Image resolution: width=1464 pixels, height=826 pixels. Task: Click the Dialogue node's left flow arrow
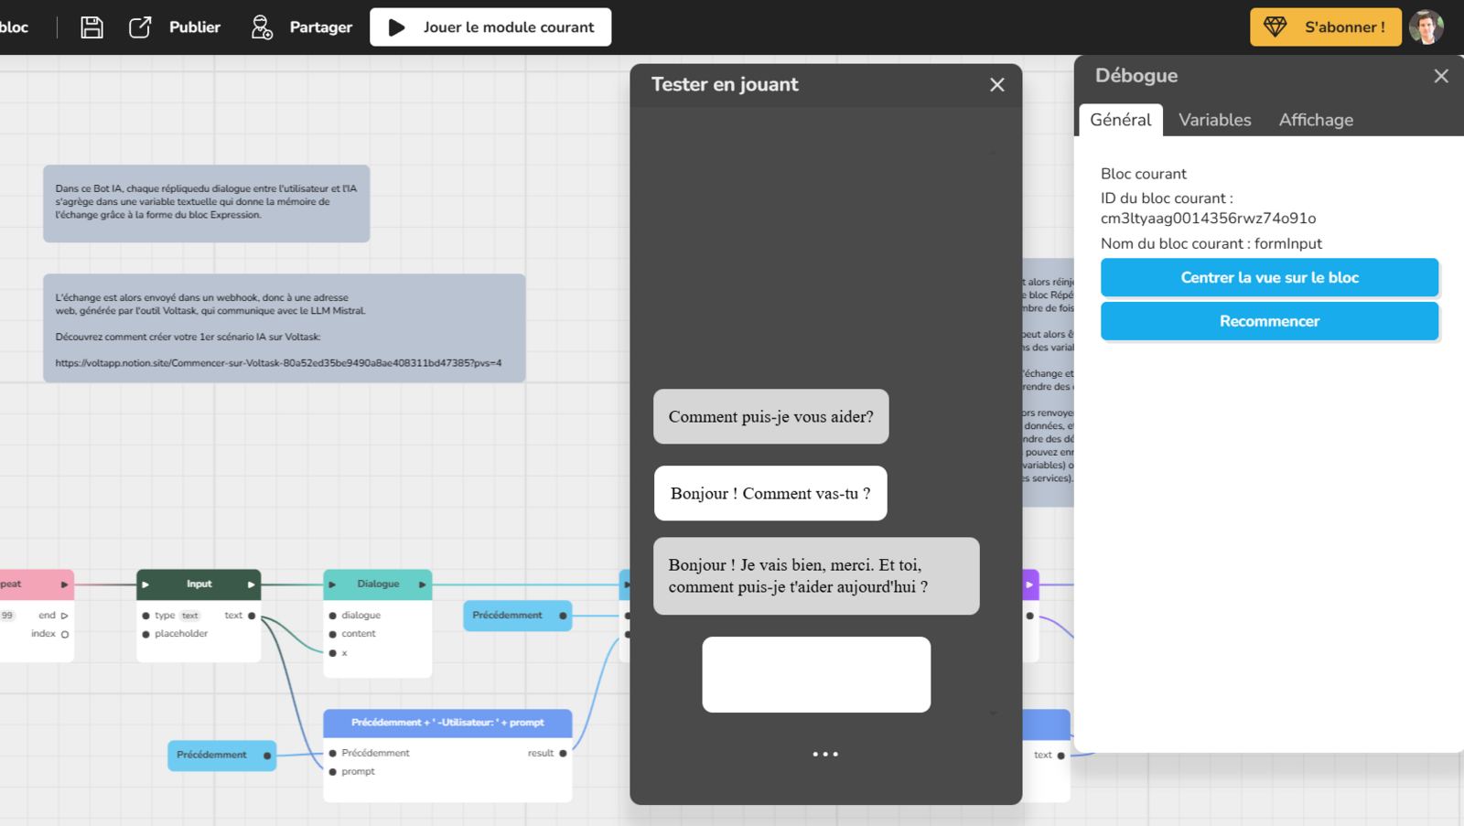(x=332, y=585)
